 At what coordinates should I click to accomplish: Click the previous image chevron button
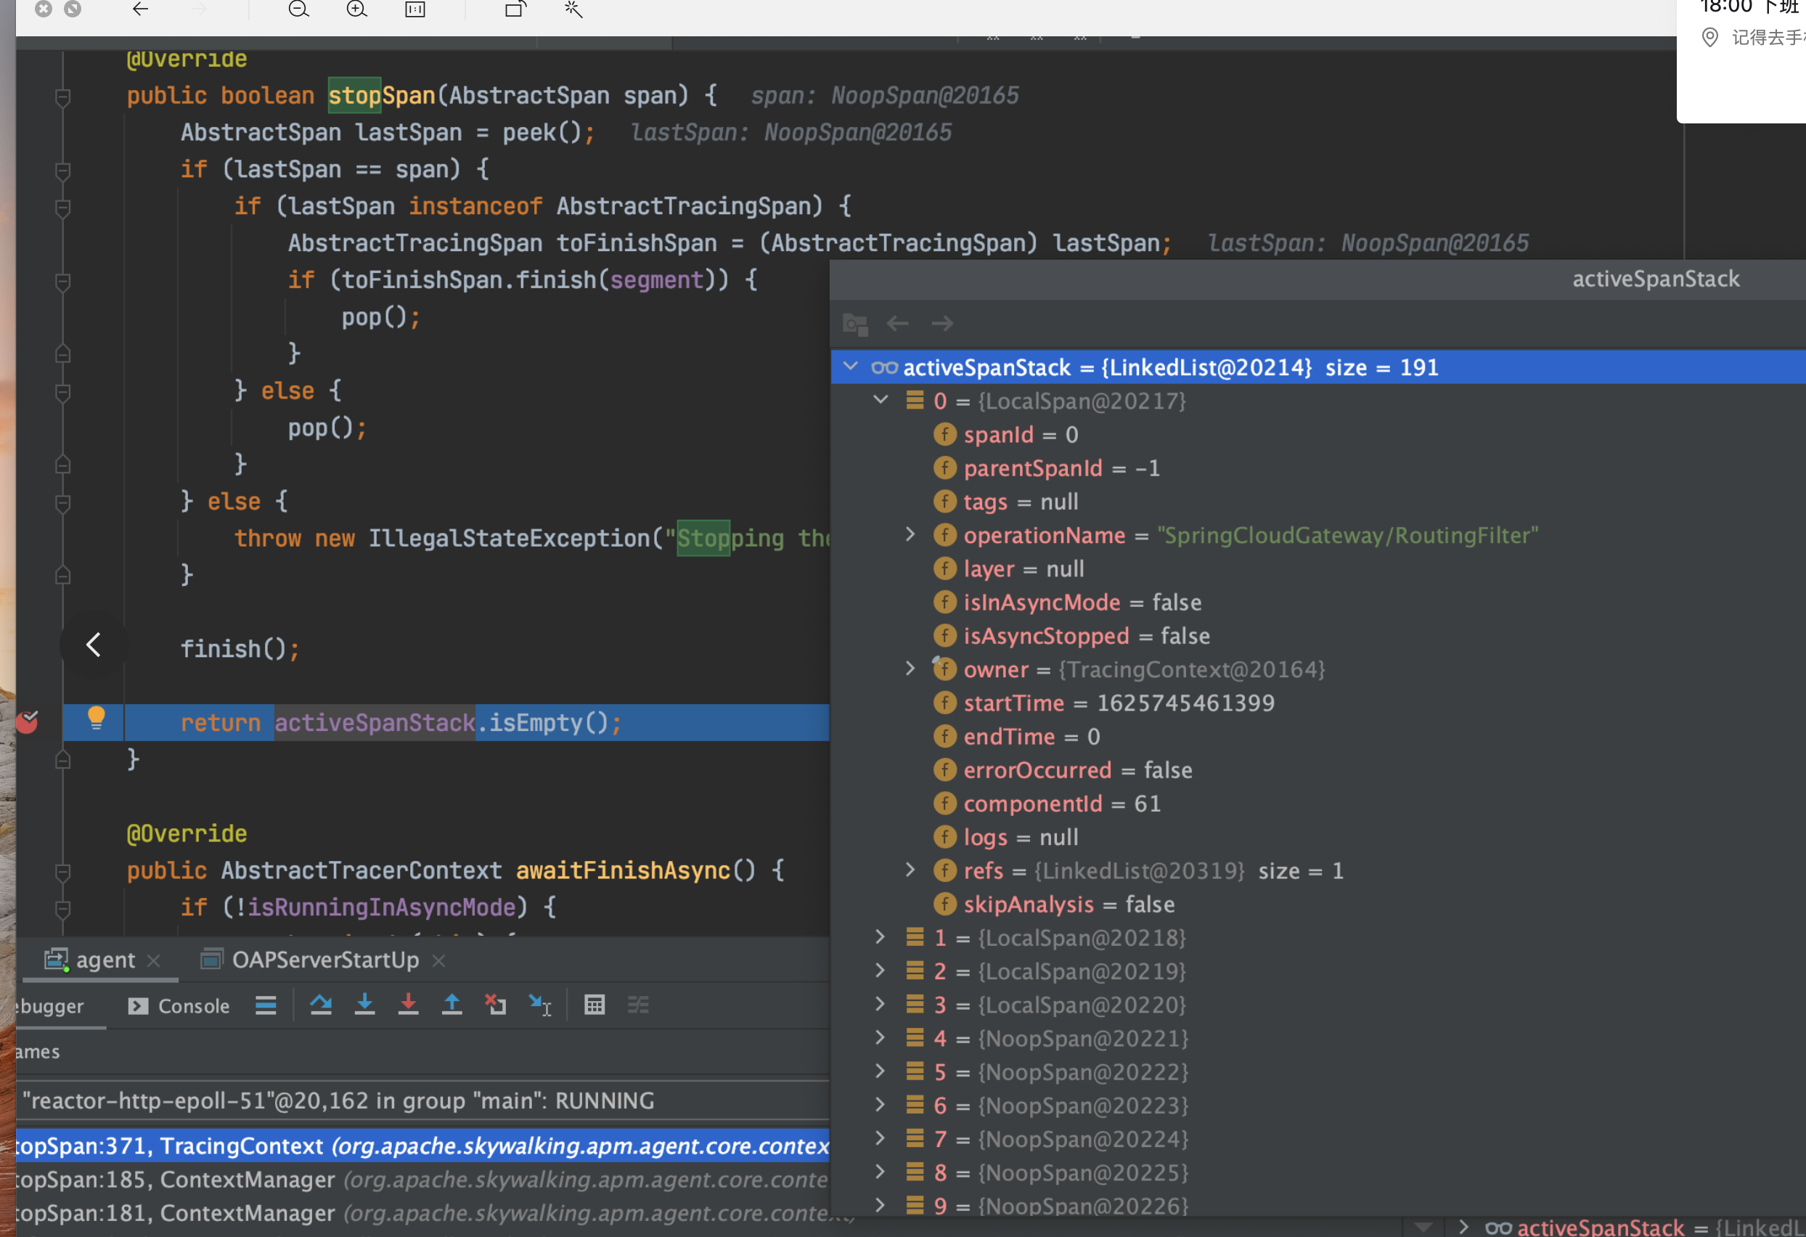tap(94, 645)
